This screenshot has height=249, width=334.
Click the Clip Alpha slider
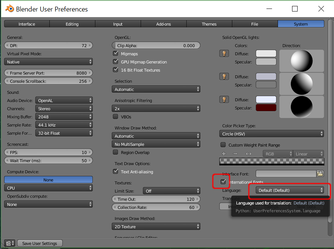coord(156,46)
